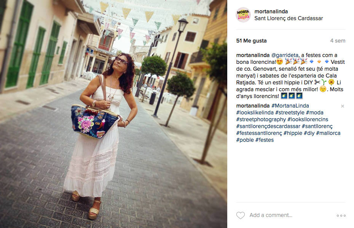Open the mortanalinda username in the header
The width and height of the screenshot is (354, 228).
coord(271,11)
